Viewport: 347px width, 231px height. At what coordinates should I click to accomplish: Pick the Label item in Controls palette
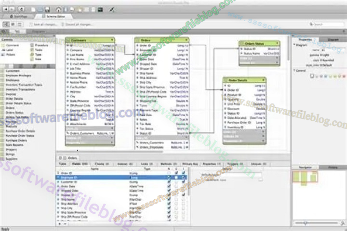[x=8, y=50]
